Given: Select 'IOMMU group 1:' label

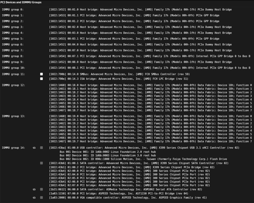Looking at the screenshot, I should 13,15.
